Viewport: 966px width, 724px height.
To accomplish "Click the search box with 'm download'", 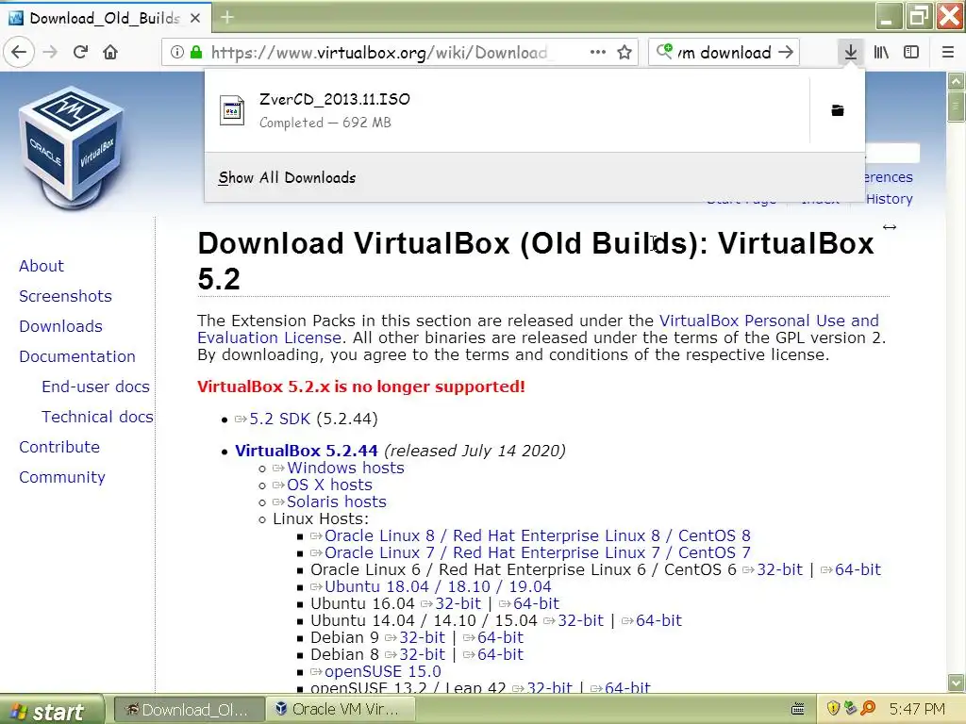I will 724,53.
